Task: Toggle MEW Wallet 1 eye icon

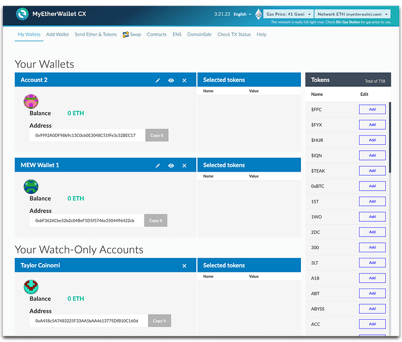Action: coord(171,165)
